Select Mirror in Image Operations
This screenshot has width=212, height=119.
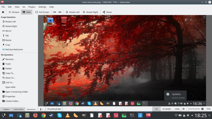(8, 31)
